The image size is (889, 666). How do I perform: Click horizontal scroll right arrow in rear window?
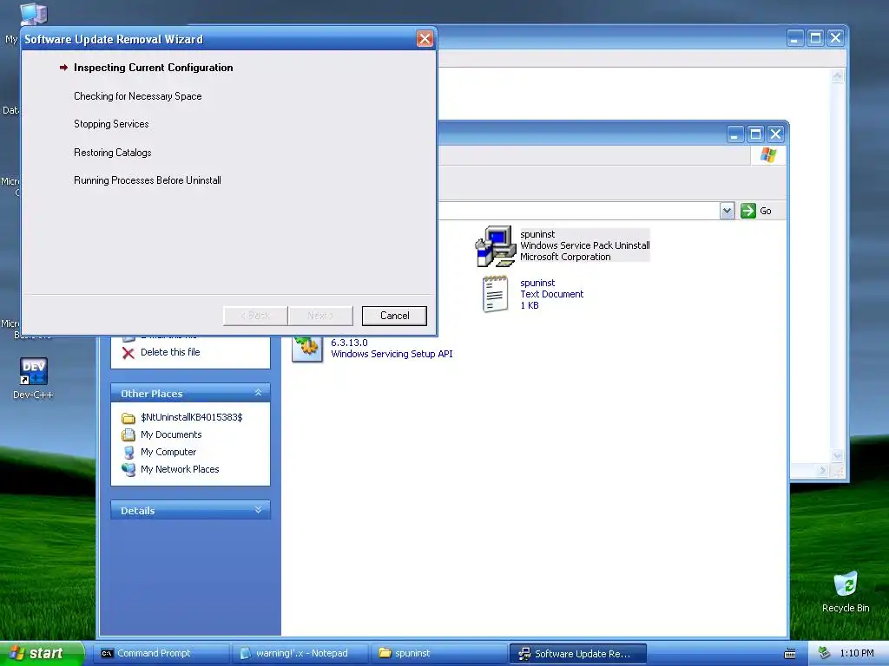tap(823, 470)
